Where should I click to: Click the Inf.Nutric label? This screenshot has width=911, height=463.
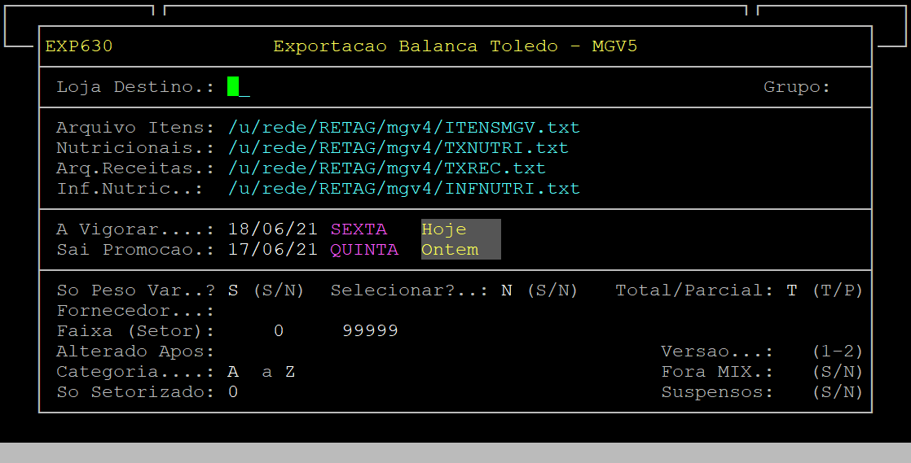130,189
